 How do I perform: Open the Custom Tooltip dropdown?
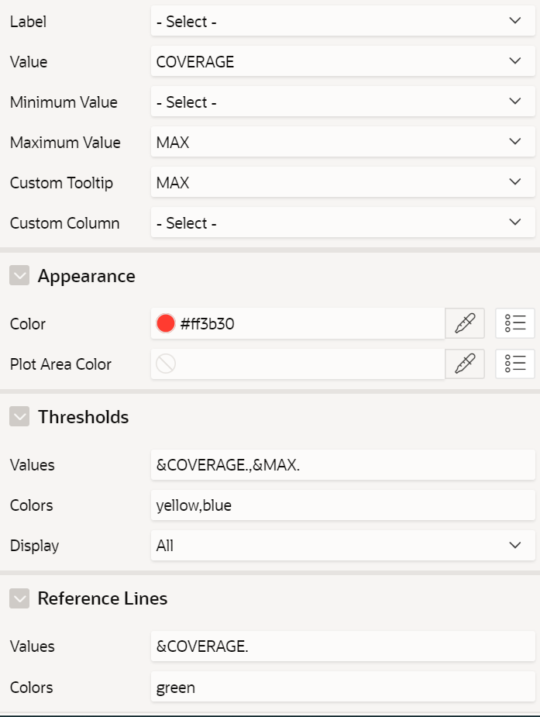[342, 183]
